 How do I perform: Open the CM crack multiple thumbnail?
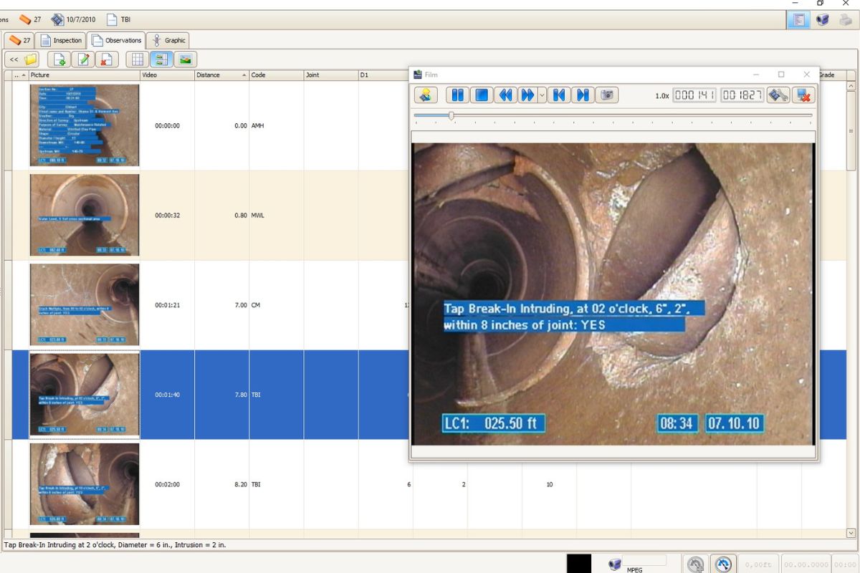85,304
